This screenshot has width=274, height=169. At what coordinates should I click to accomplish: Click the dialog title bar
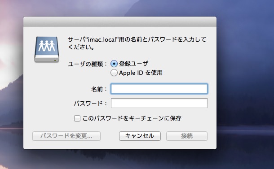click(x=120, y=22)
